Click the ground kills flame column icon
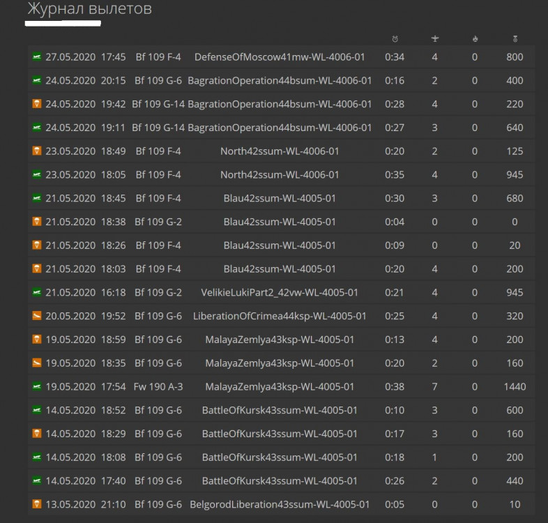 pyautogui.click(x=475, y=39)
